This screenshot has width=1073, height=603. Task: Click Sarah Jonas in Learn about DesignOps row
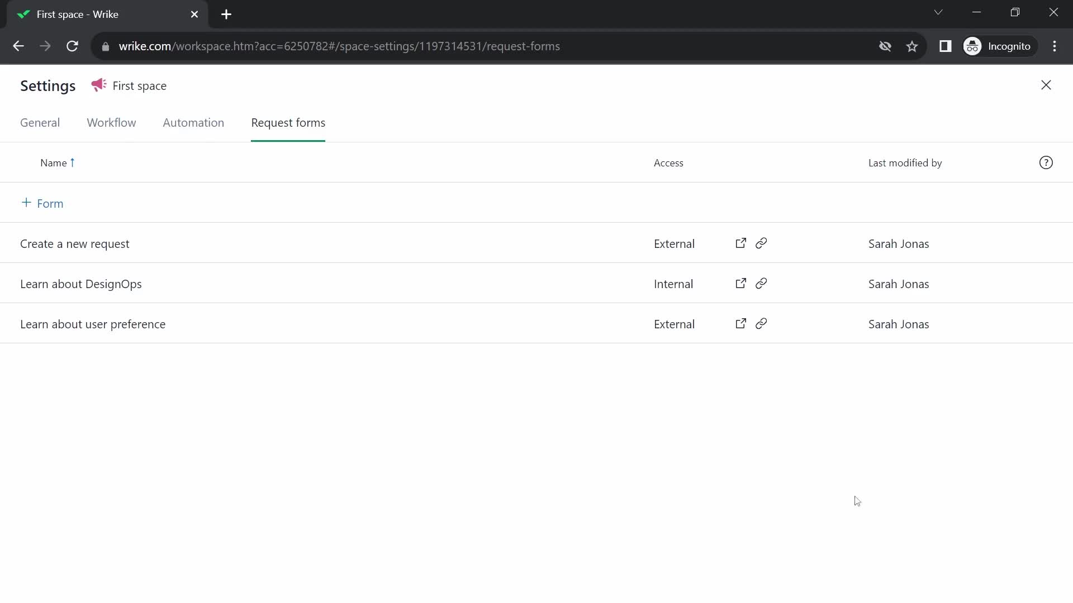point(899,284)
